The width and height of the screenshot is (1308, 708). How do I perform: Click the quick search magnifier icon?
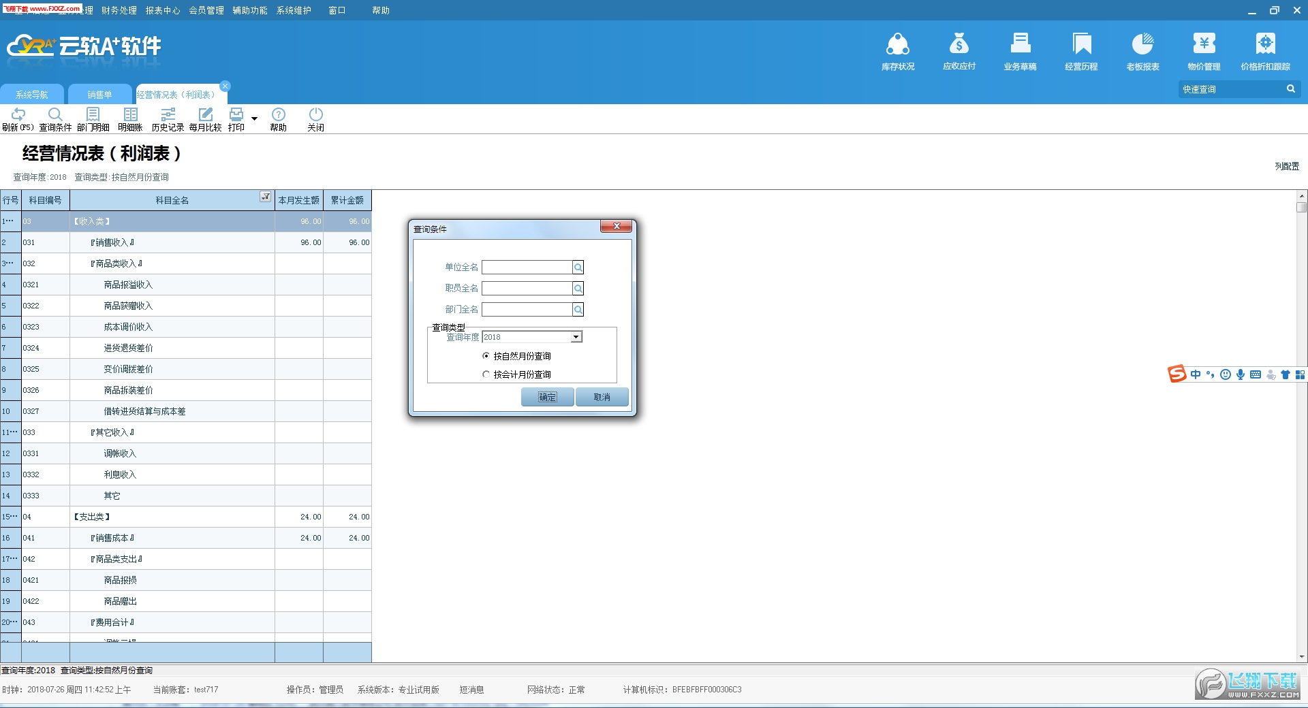pos(1290,89)
